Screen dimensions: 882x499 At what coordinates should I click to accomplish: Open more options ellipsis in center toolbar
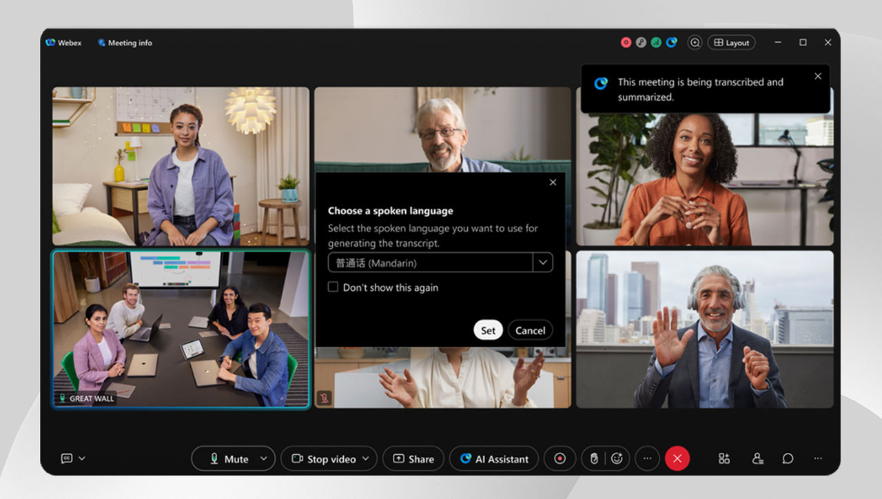click(647, 459)
